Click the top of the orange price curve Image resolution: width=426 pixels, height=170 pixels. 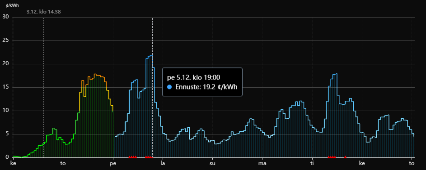(95, 74)
